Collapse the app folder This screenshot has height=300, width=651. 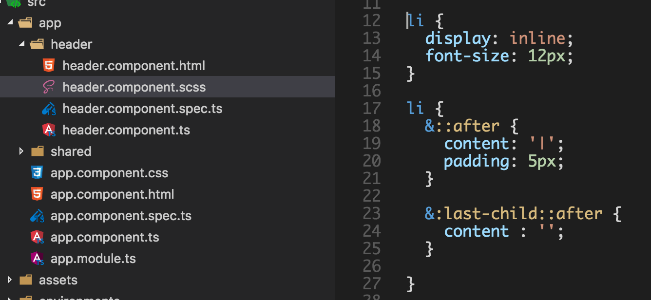[x=9, y=22]
